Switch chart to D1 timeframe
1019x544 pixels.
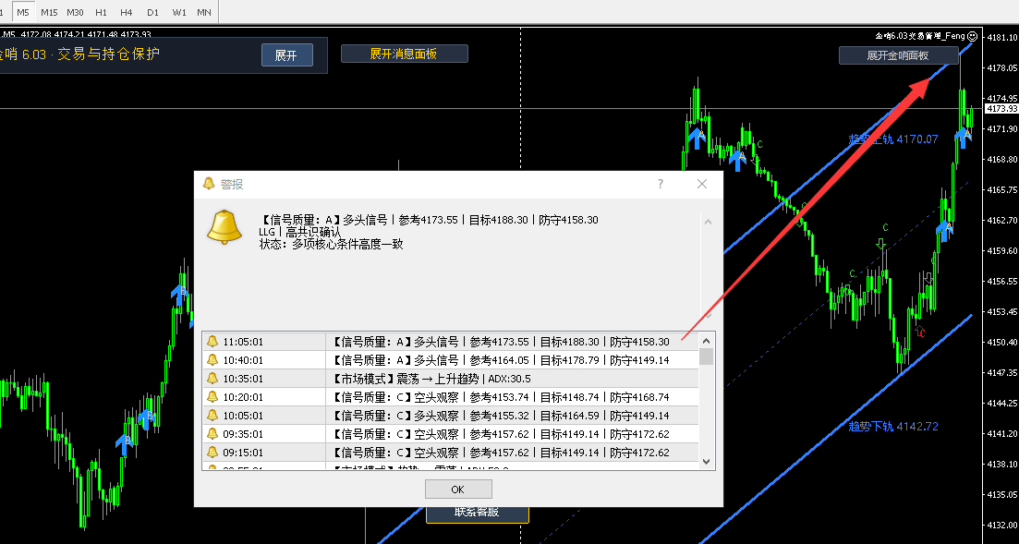point(152,12)
